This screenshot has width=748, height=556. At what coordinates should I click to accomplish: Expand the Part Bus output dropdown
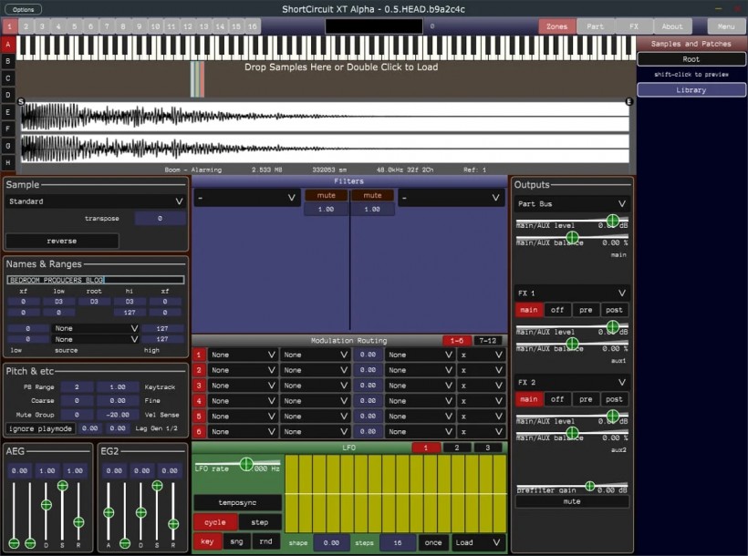(x=571, y=204)
